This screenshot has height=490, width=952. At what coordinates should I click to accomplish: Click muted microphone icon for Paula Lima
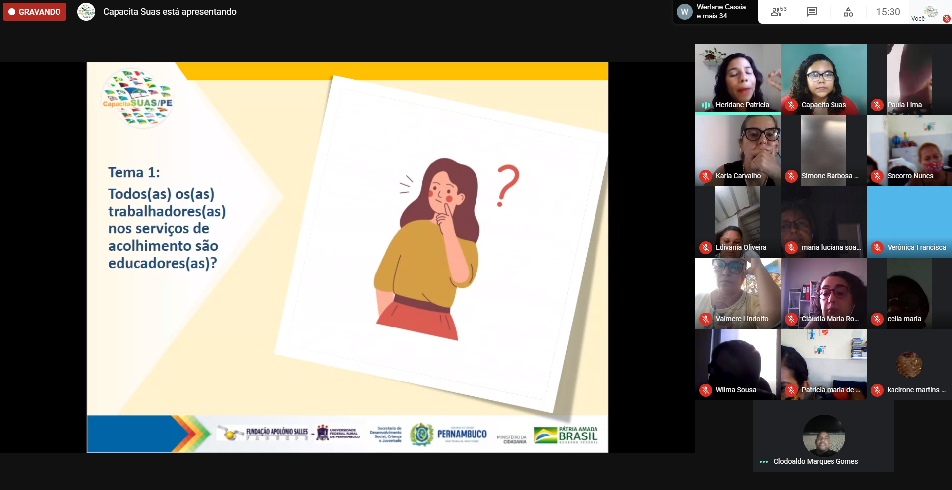[x=877, y=105]
